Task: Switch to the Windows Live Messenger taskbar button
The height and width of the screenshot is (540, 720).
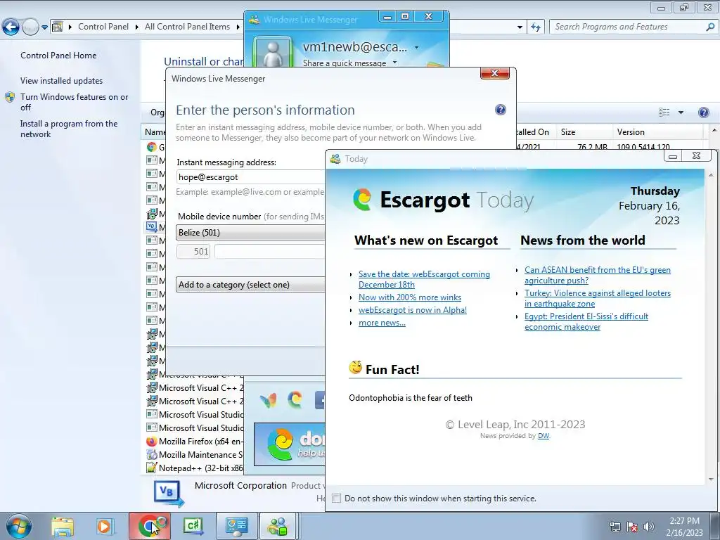Action: click(278, 526)
